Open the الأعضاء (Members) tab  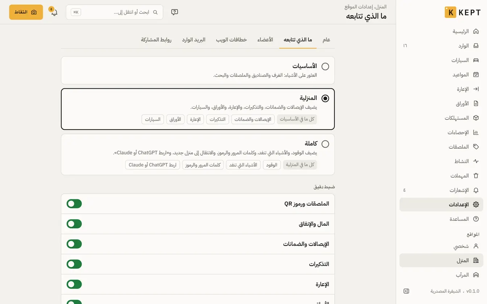coord(265,40)
